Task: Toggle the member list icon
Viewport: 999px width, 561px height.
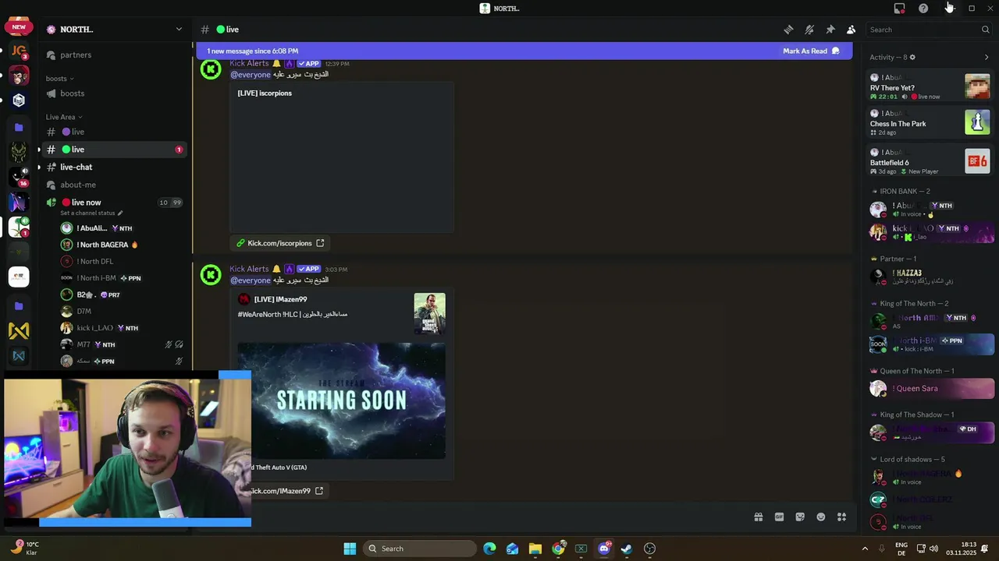Action: pos(851,30)
